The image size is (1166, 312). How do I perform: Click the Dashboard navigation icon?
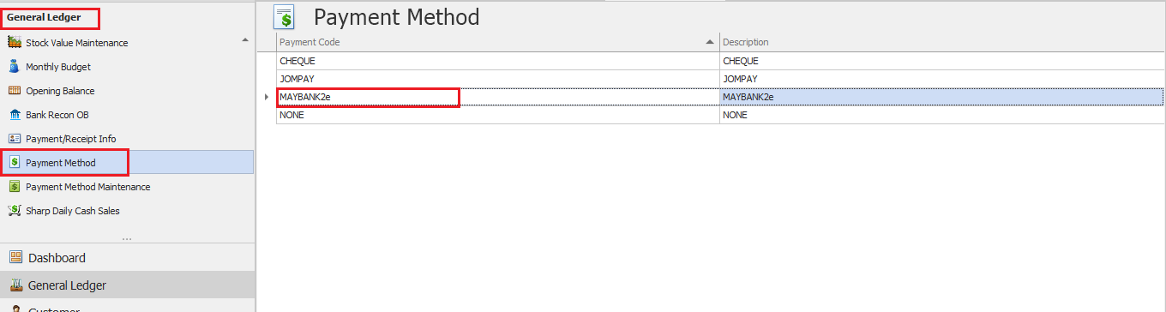[x=15, y=257]
